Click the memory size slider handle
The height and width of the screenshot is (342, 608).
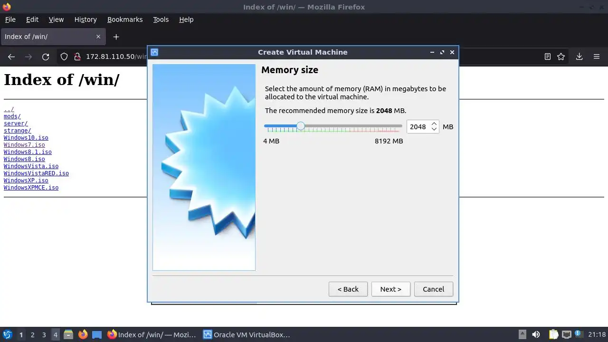click(x=301, y=126)
